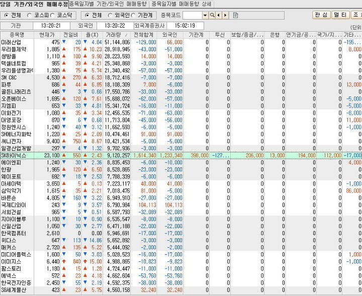Screen dimensions: 362x296
Task: Select the 국제디와이 row
Action: pos(181,205)
